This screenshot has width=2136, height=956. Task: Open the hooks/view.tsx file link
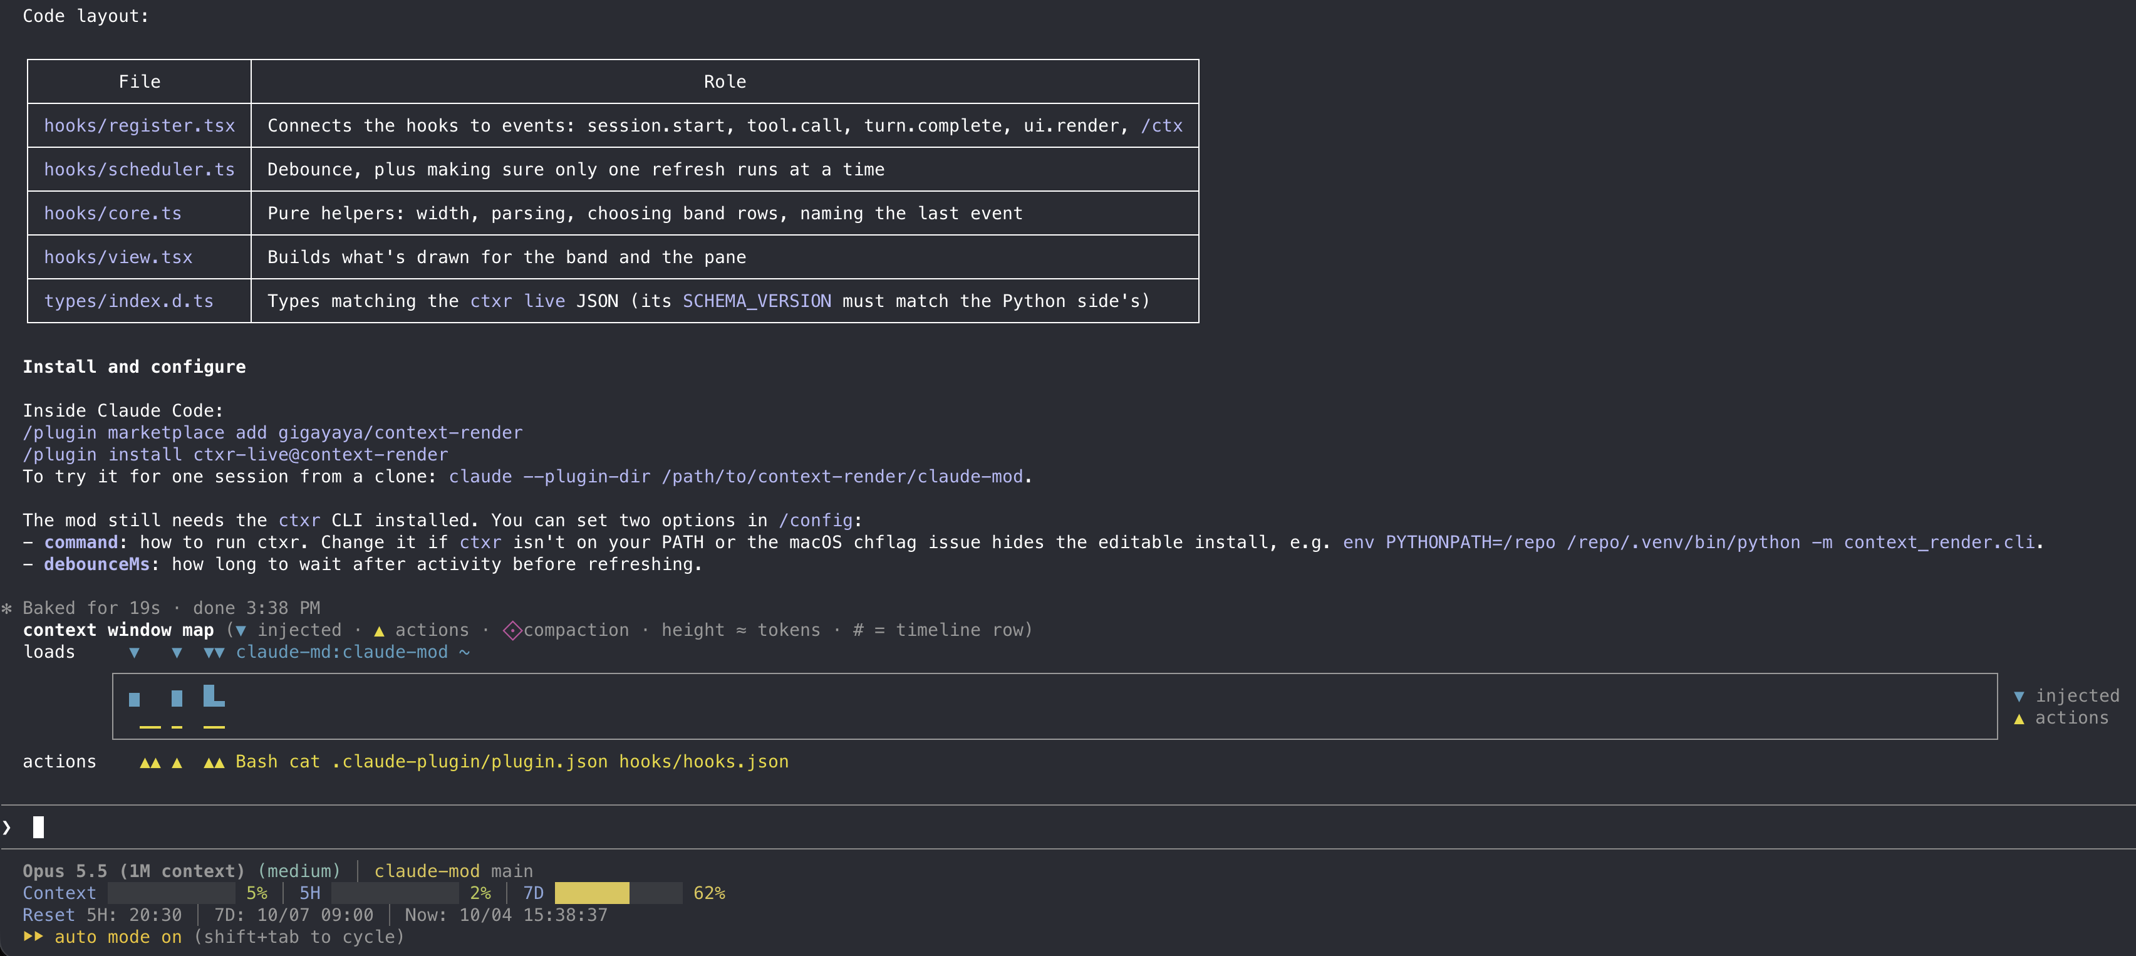pos(118,258)
